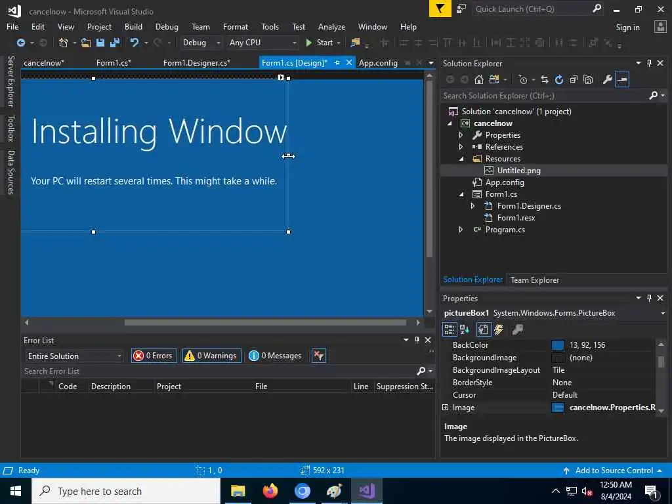
Task: Click the PictureBox smart tag arrow glyph
Action: tap(281, 77)
